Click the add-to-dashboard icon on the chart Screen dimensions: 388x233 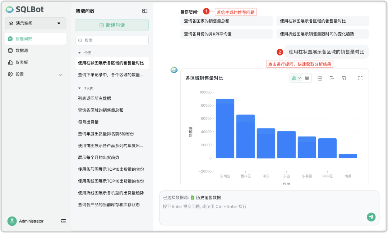coord(343,78)
